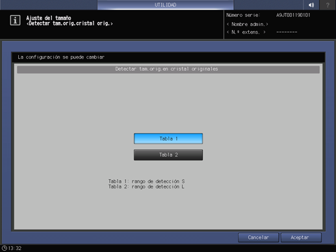Click the N.º extens. label
This screenshot has height=252, width=336.
[x=246, y=32]
